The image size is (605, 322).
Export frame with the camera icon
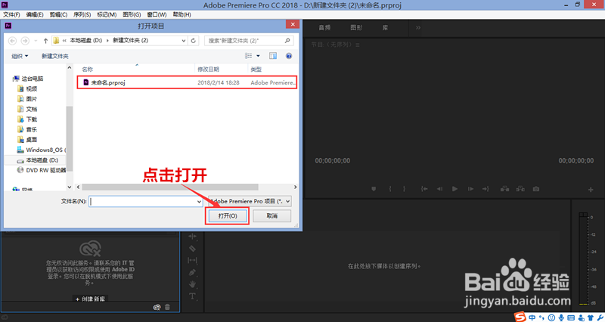(536, 189)
